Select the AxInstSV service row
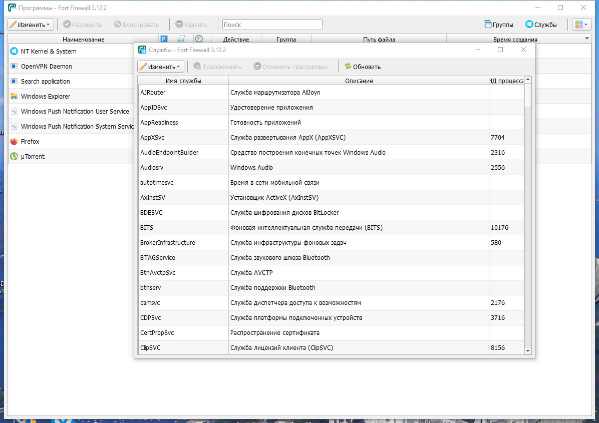599x423 pixels. (331, 197)
